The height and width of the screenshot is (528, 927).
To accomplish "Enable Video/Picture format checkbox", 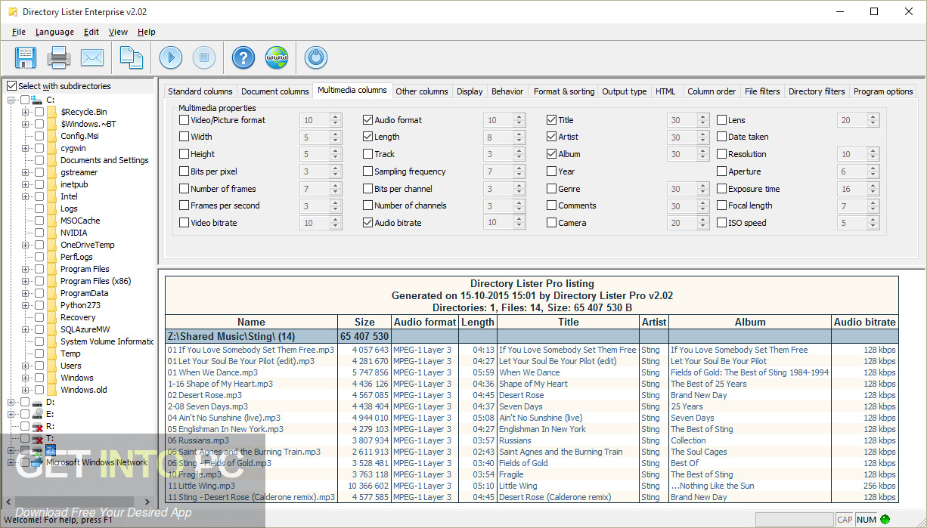I will point(184,120).
